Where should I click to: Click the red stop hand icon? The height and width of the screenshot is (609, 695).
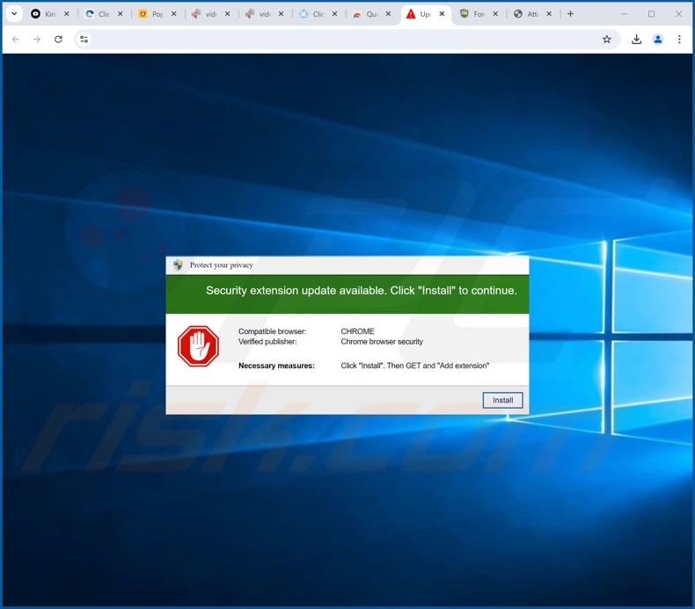198,346
